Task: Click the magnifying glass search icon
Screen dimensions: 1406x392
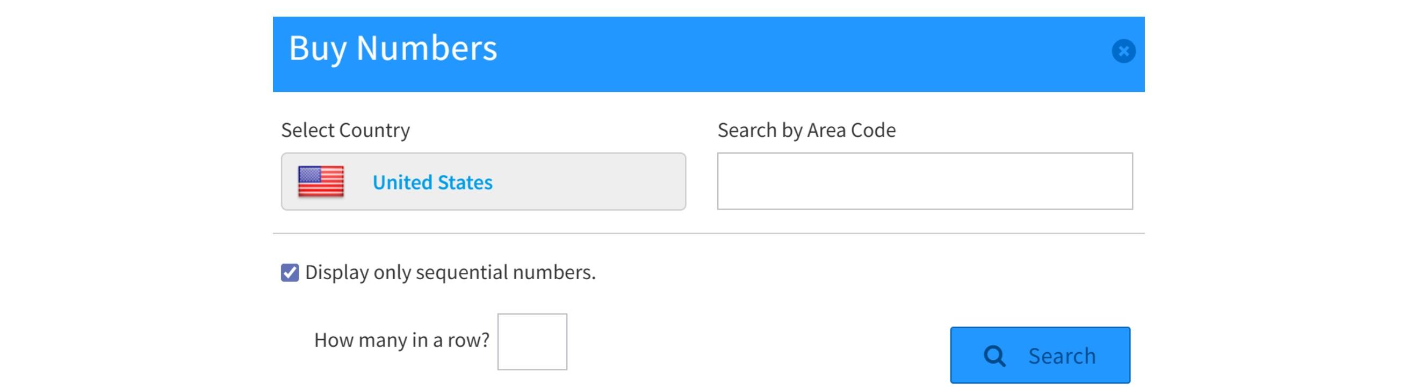Action: (x=994, y=356)
